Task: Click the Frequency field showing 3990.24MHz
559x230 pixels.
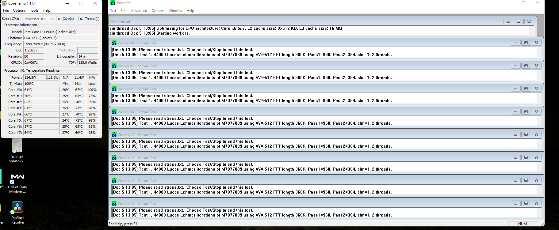Action: [61, 44]
